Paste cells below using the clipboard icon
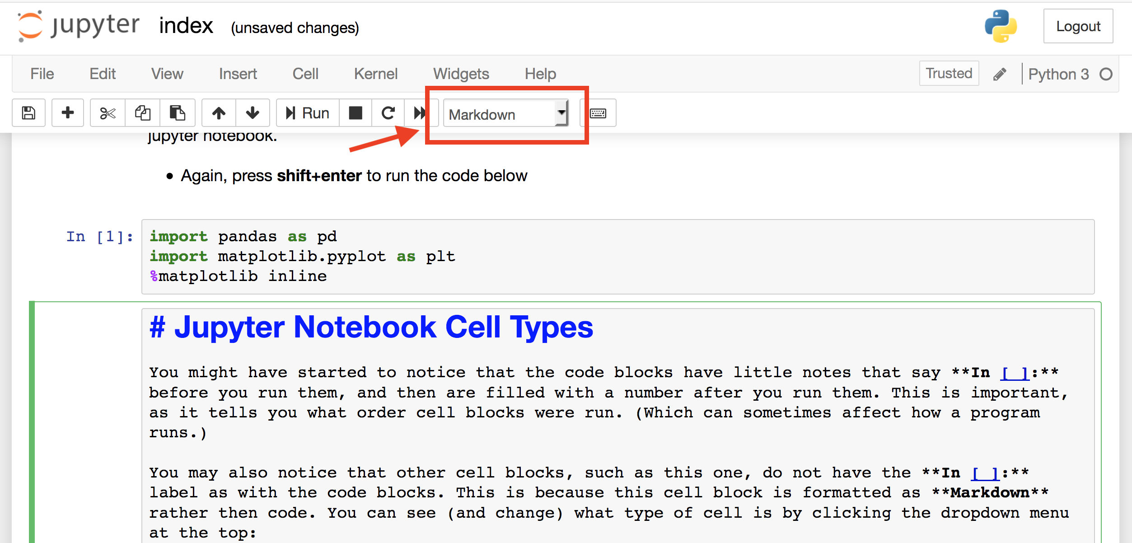Screen dimensions: 1132x543 pyautogui.click(x=177, y=112)
